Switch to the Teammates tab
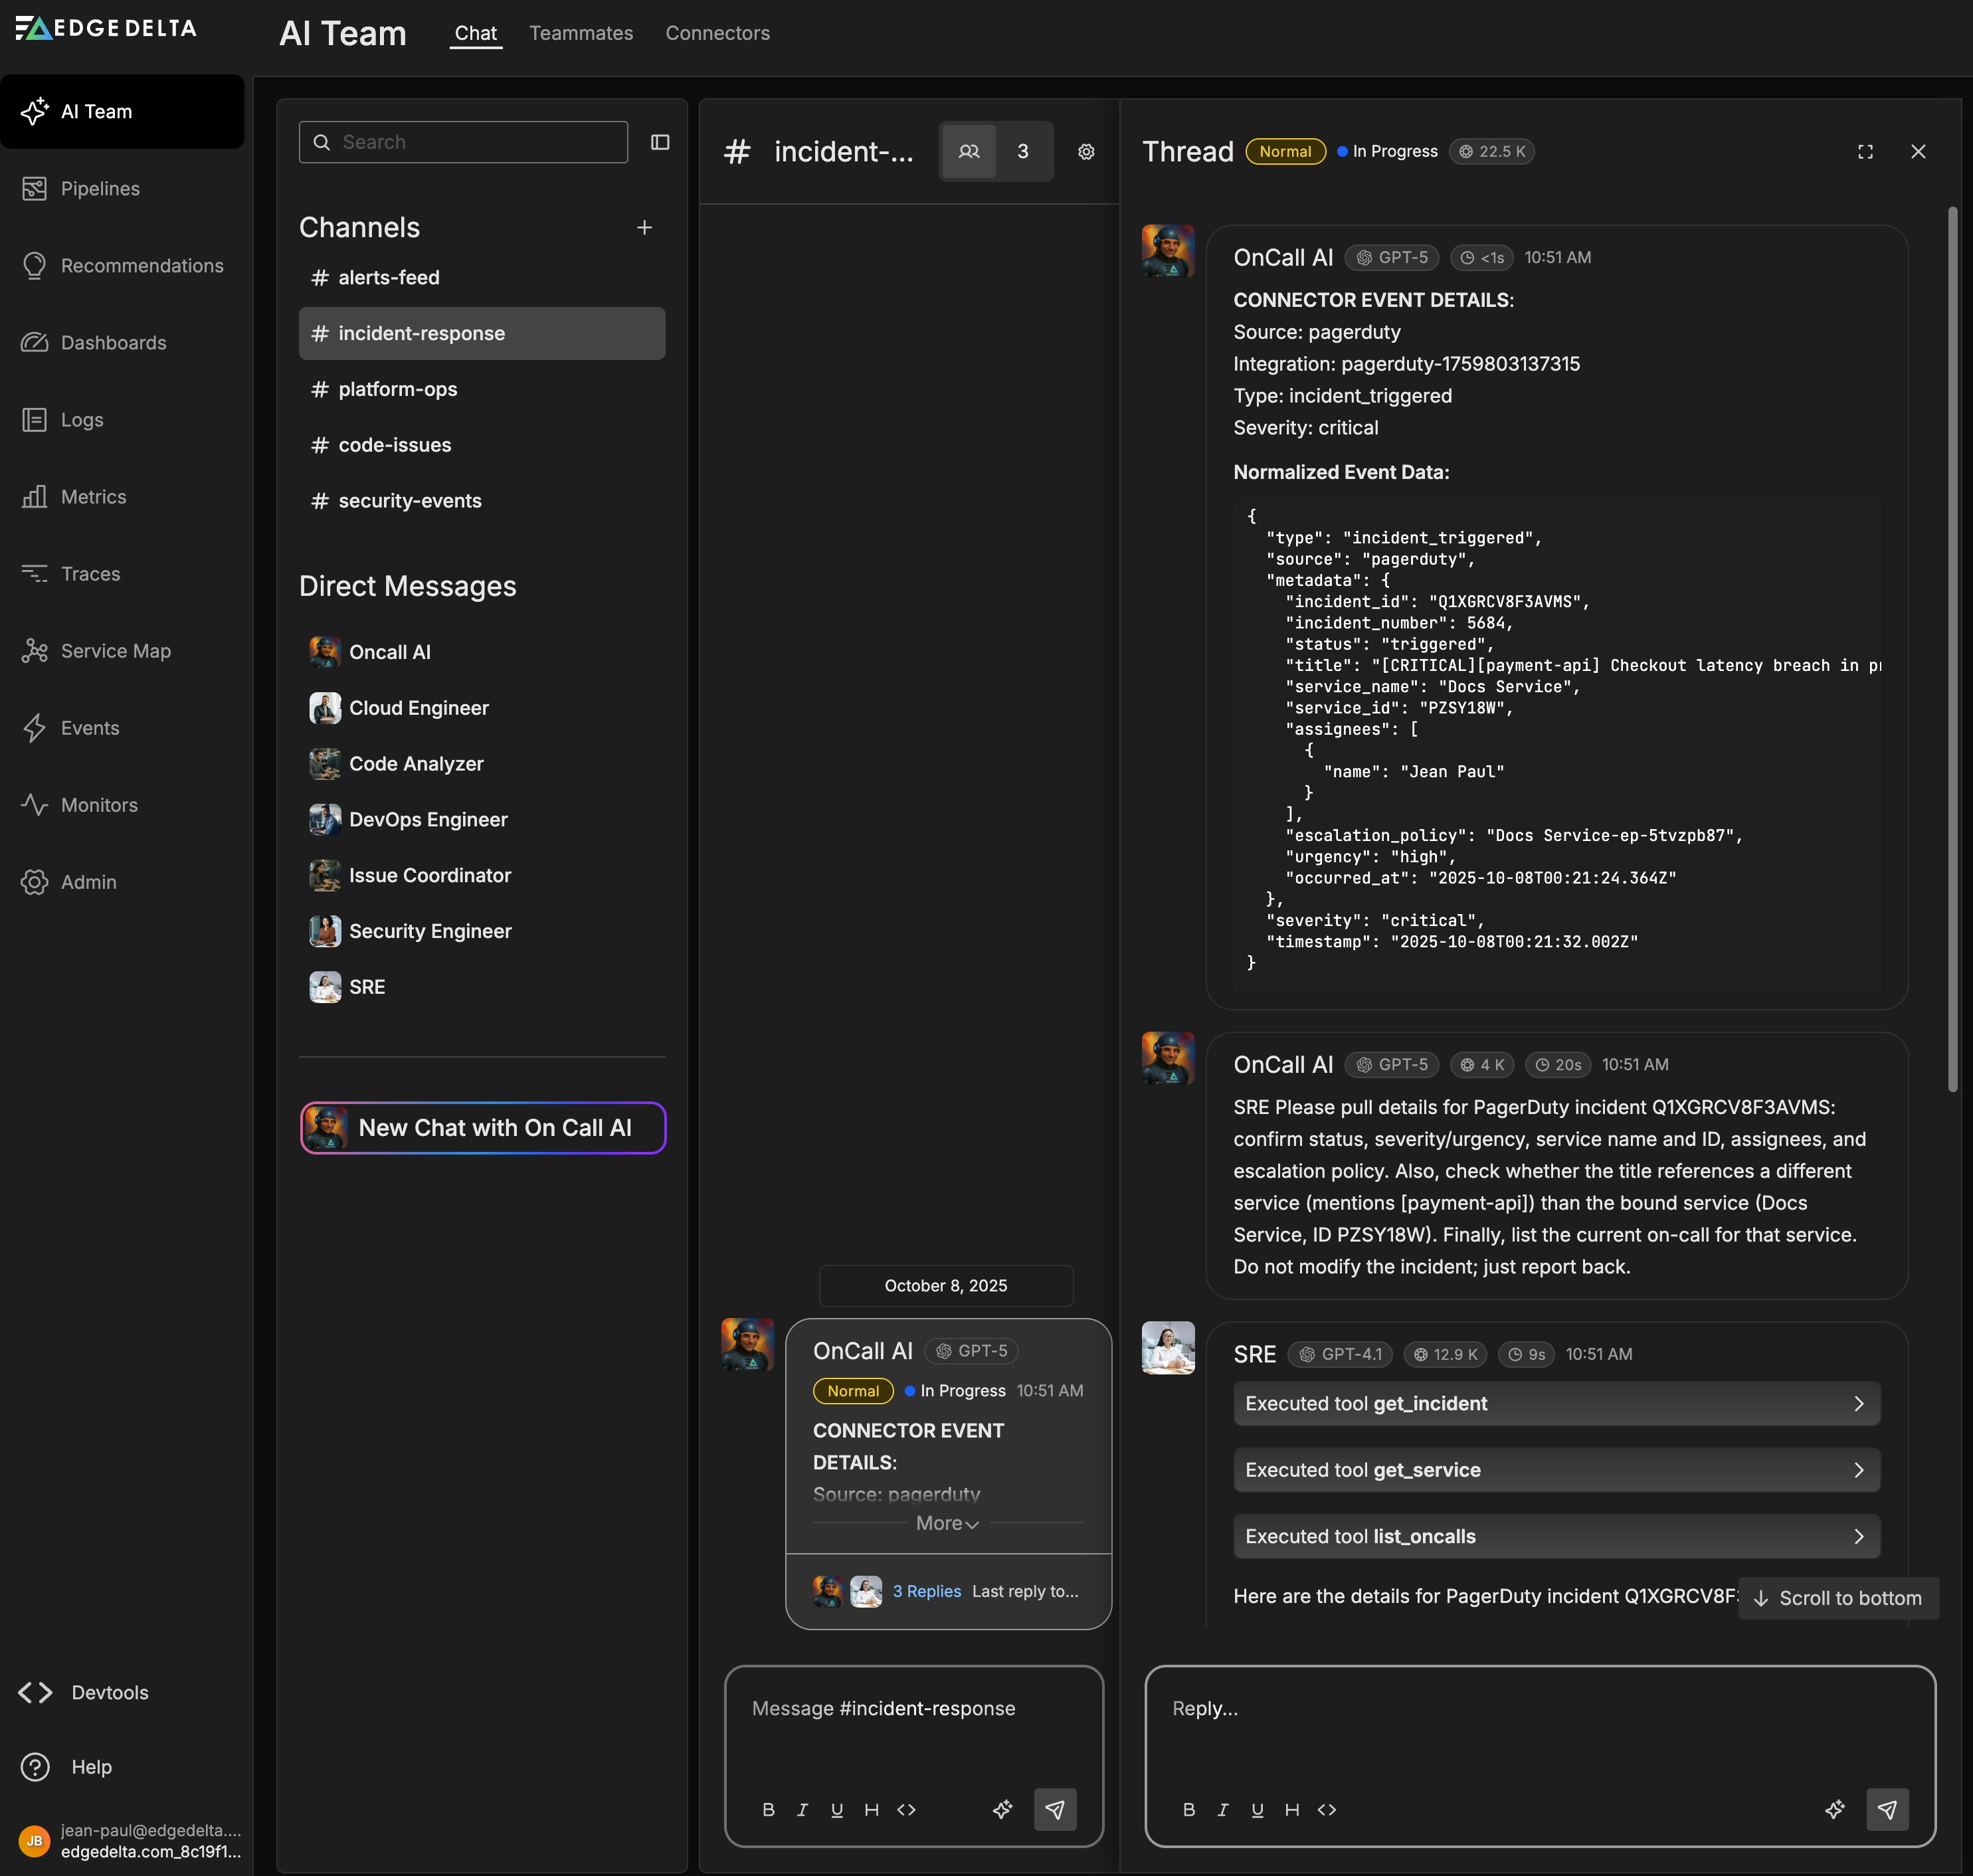The height and width of the screenshot is (1876, 1973). pyautogui.click(x=580, y=33)
